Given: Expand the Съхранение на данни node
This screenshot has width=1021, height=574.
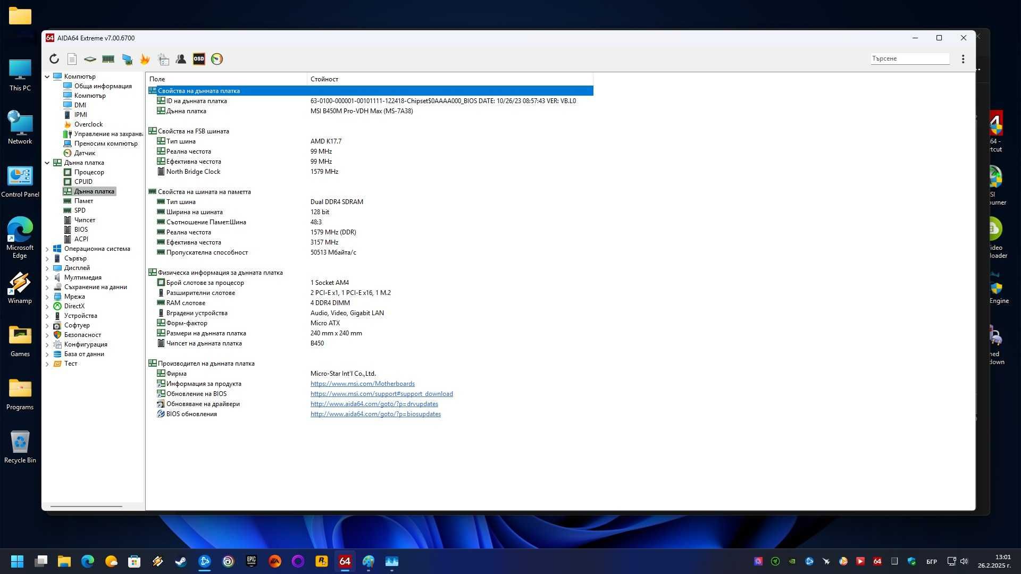Looking at the screenshot, I should 47,287.
